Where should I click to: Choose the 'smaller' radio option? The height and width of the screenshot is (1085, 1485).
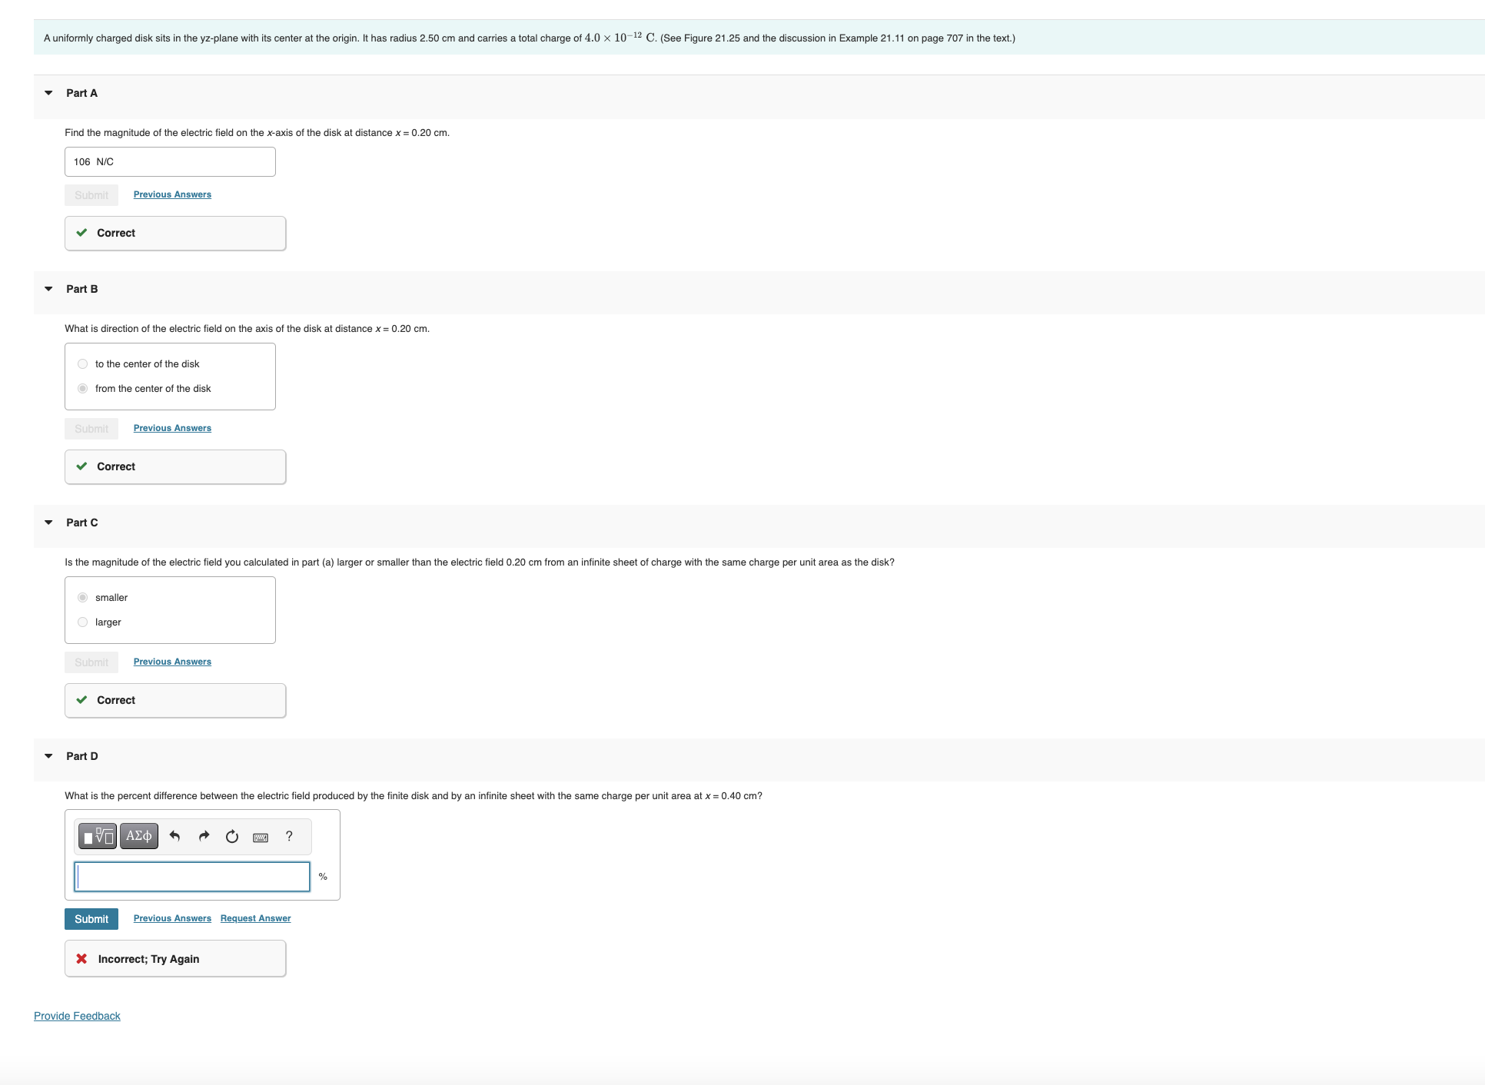point(83,598)
